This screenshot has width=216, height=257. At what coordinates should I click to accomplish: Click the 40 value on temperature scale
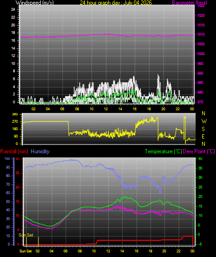point(200,158)
